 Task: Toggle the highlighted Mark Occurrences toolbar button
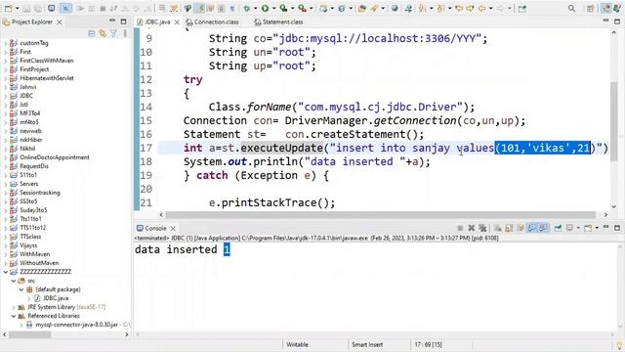click(199, 9)
